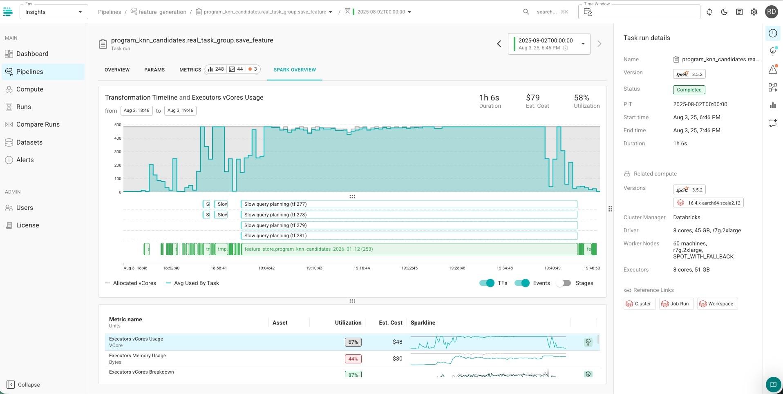
Task: Switch to the OVERVIEW tab
Action: 117,70
